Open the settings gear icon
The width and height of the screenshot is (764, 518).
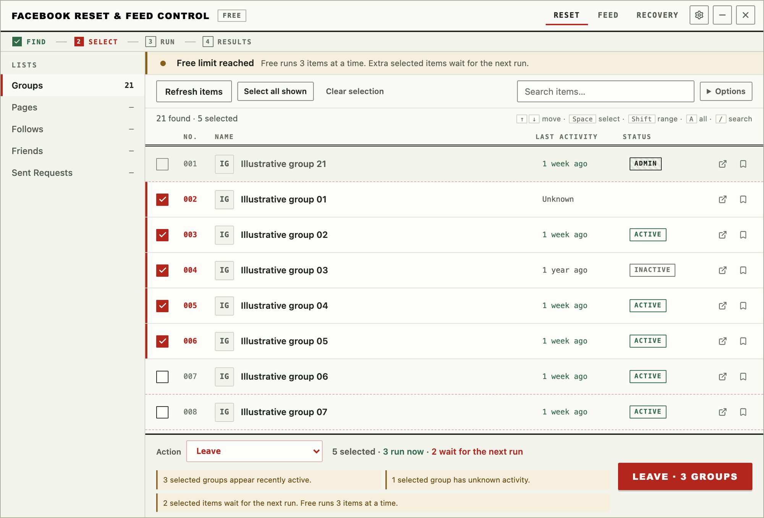699,15
